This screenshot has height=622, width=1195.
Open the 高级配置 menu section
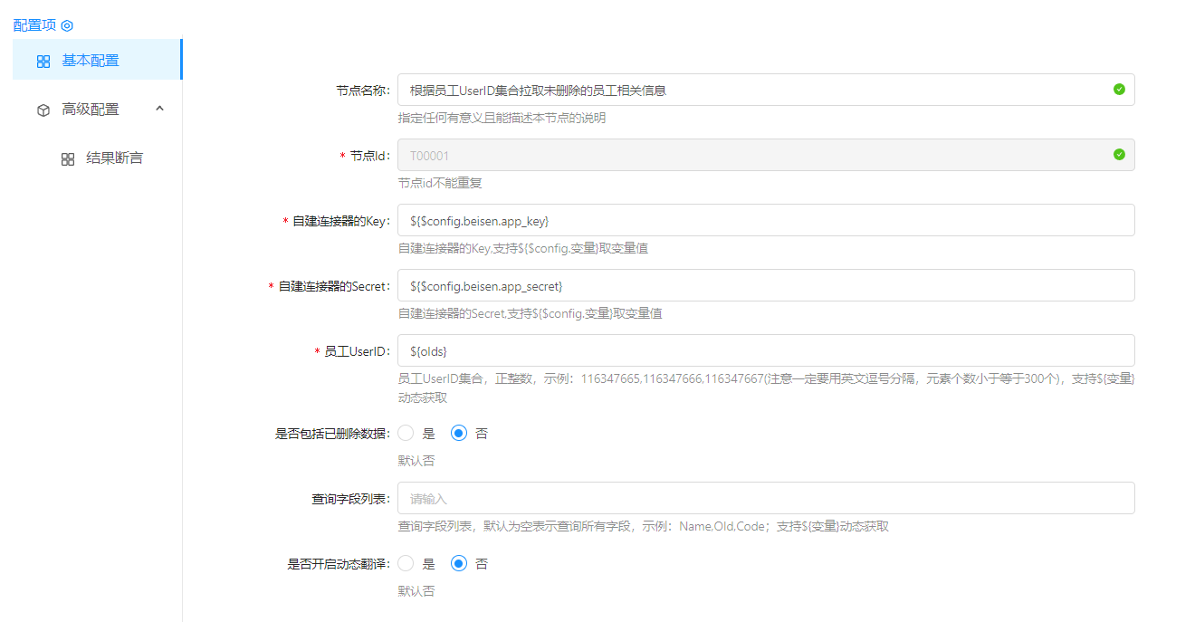pyautogui.click(x=91, y=110)
